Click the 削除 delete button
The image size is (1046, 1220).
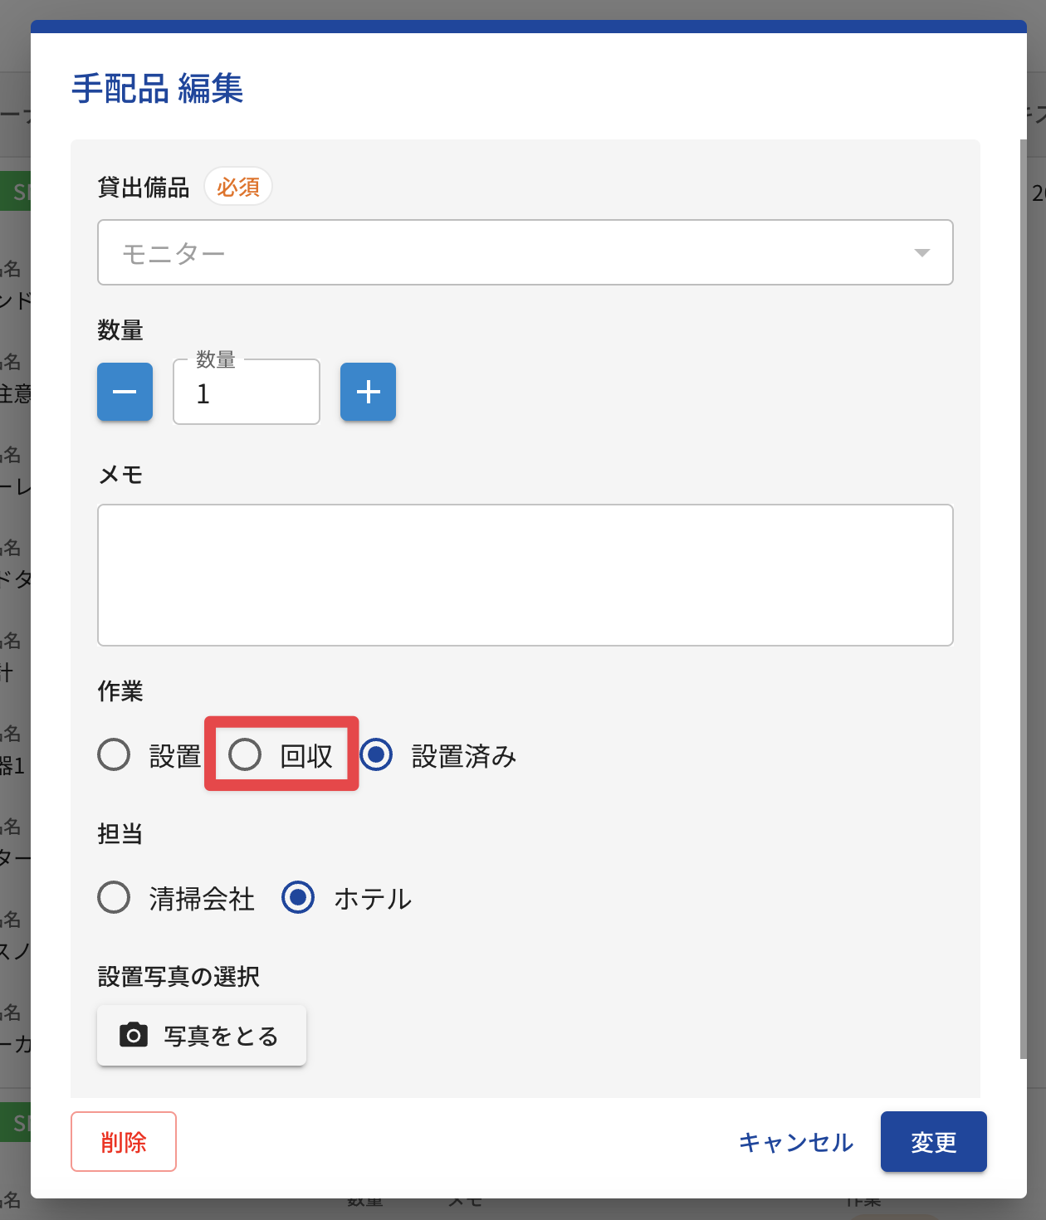tap(124, 1142)
